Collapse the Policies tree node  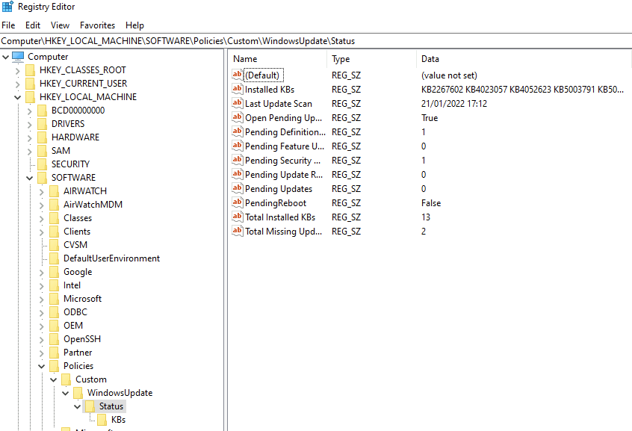click(41, 366)
